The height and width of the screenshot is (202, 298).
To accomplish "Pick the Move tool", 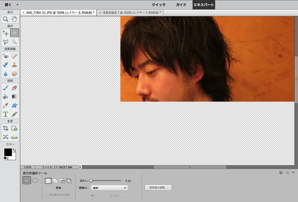I will tap(5, 33).
